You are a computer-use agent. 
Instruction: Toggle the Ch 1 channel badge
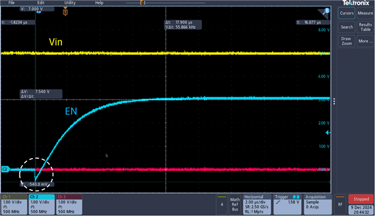click(x=14, y=204)
